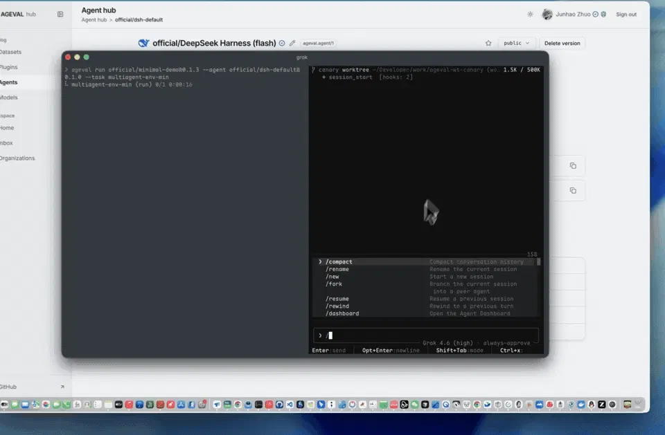Click the 'Opt+Enter:newline' footer hint

[x=391, y=351]
